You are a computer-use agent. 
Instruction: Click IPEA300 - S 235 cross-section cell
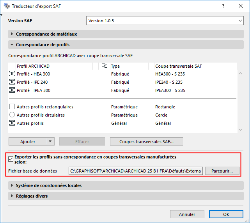pos(170,90)
